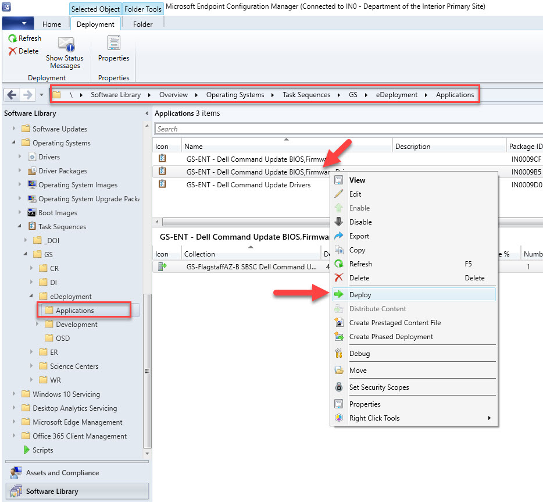Click Software Library in the breadcrumb path

click(116, 95)
